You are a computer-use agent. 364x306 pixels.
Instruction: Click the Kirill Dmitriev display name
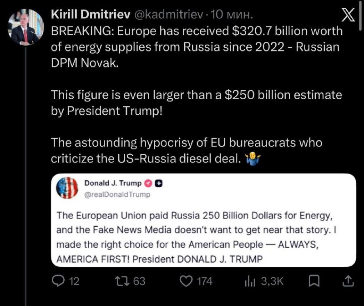(x=91, y=15)
